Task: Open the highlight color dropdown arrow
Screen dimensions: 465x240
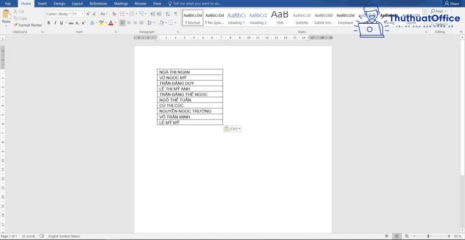Action: 106,23
